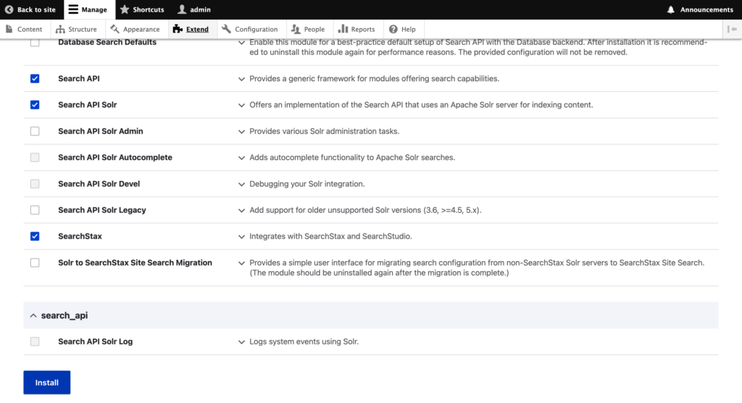Open People via its user icon
Viewport: 742px width, 403px height.
(x=296, y=29)
